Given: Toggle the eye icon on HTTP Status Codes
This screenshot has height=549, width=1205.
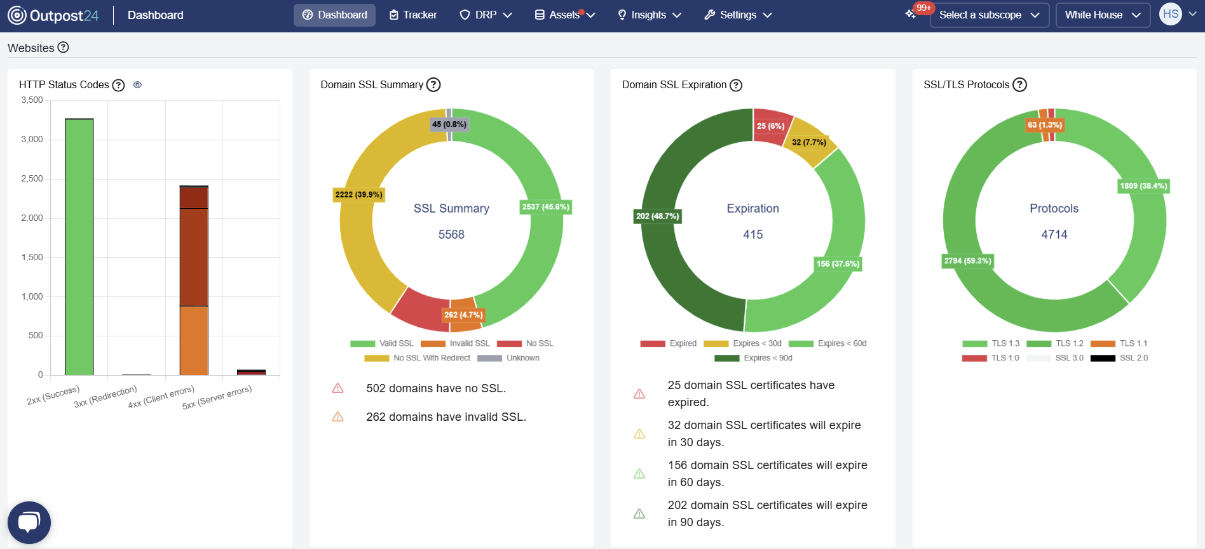Looking at the screenshot, I should click(x=137, y=85).
